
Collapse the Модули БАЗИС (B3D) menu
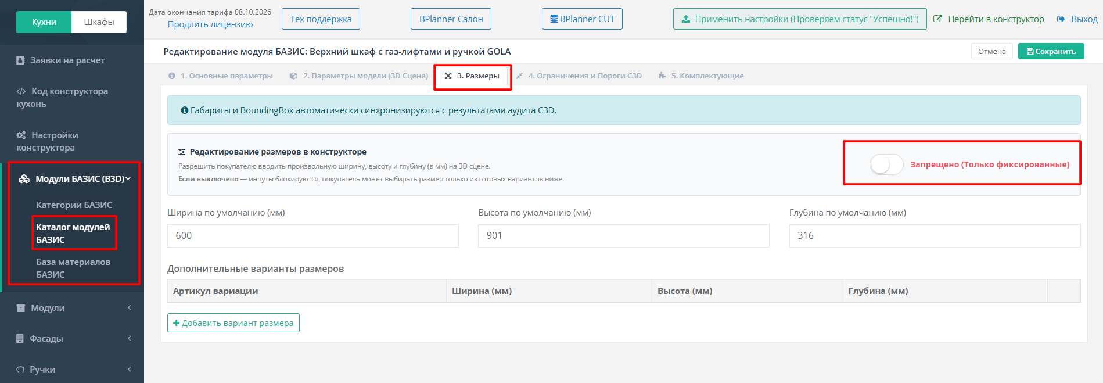[74, 178]
